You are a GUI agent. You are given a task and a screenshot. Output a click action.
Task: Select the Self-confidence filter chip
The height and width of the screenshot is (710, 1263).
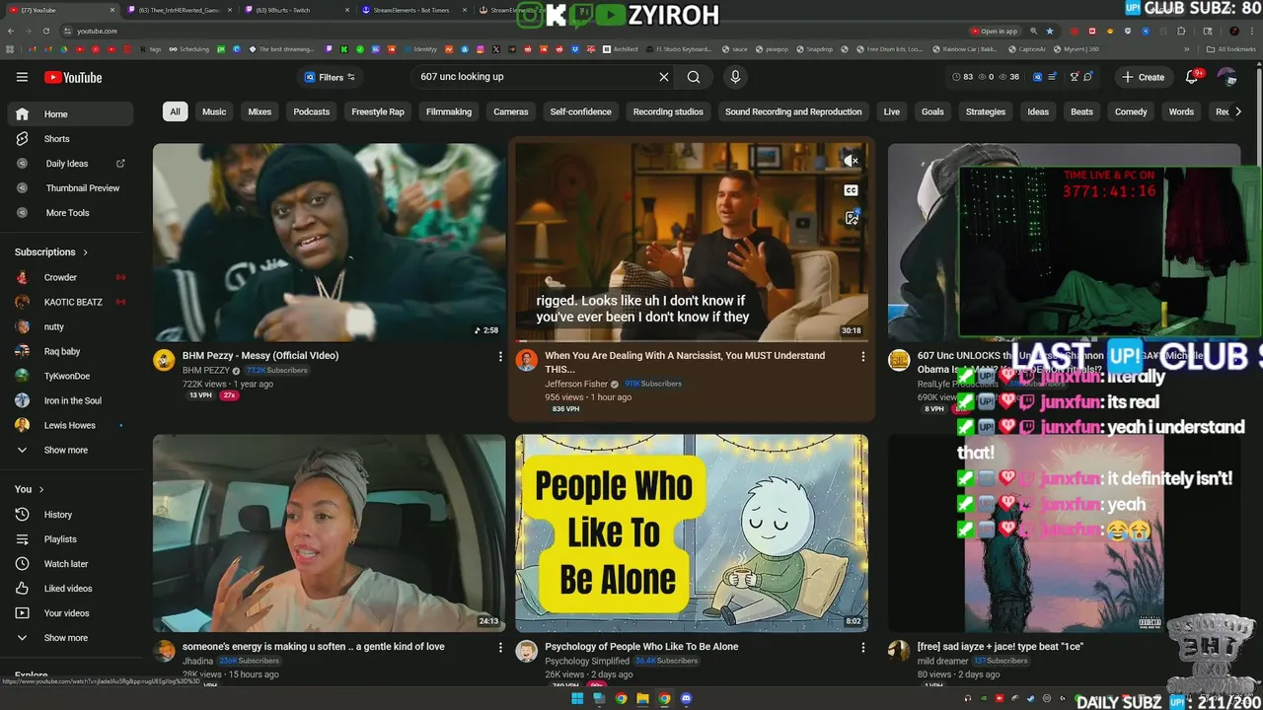pos(580,111)
